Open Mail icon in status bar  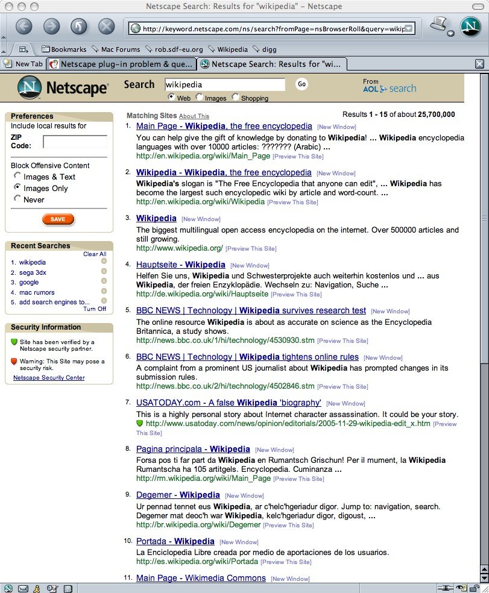(x=23, y=588)
